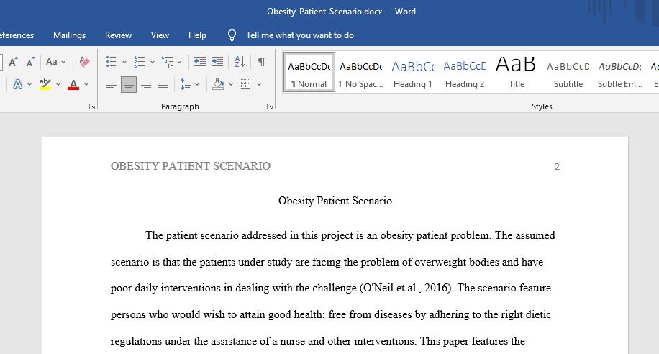659x354 pixels.
Task: Apply text effects with the glowing A icon
Action: pyautogui.click(x=18, y=84)
